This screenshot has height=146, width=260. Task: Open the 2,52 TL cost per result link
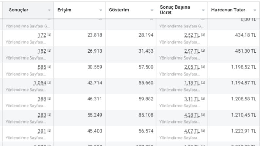tap(192, 35)
